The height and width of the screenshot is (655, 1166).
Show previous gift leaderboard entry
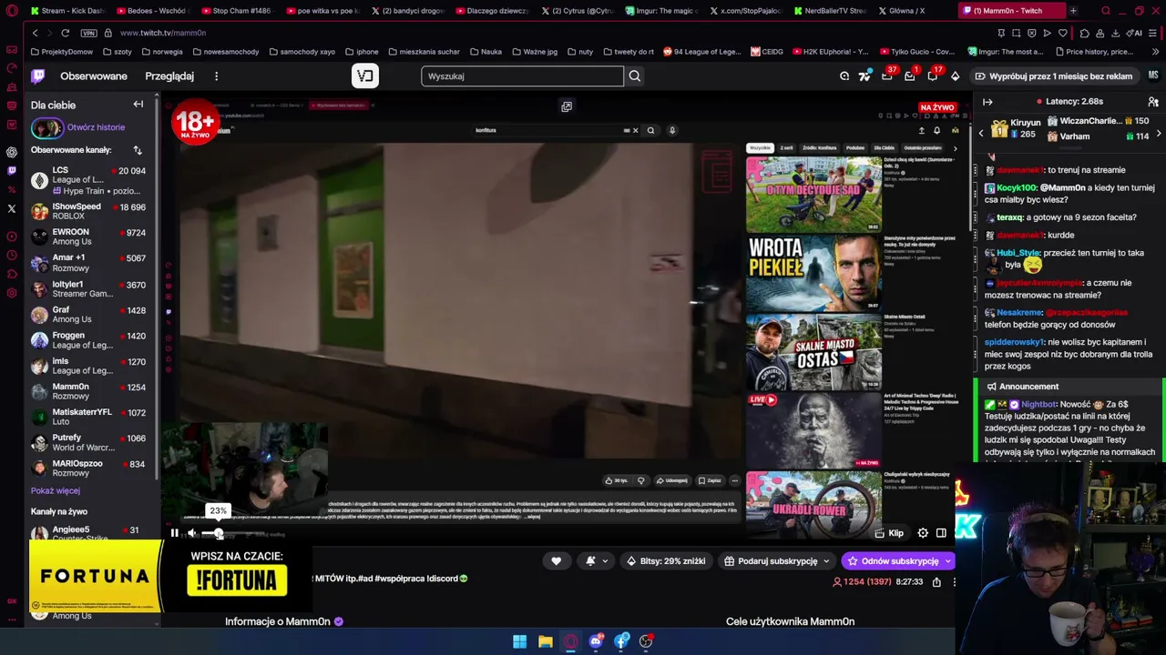click(x=981, y=134)
